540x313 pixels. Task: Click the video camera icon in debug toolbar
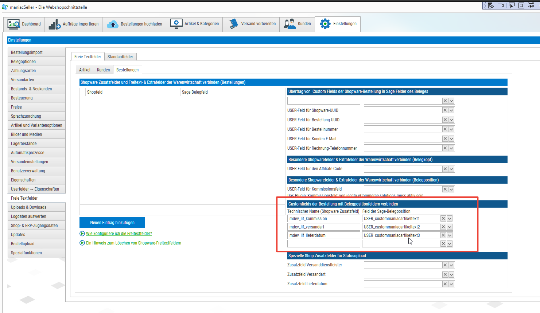tap(501, 5)
